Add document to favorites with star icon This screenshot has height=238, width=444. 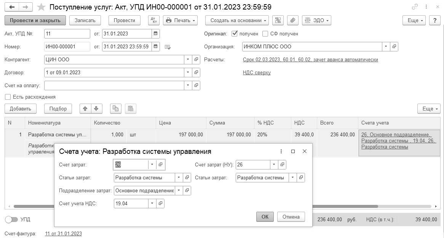point(42,7)
